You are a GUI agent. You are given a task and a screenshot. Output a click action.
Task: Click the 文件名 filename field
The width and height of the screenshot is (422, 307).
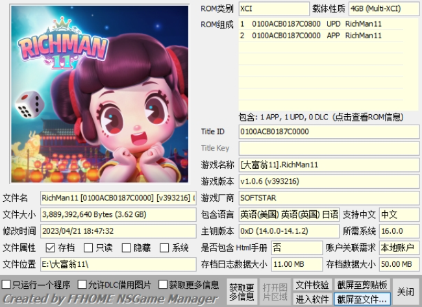point(118,198)
